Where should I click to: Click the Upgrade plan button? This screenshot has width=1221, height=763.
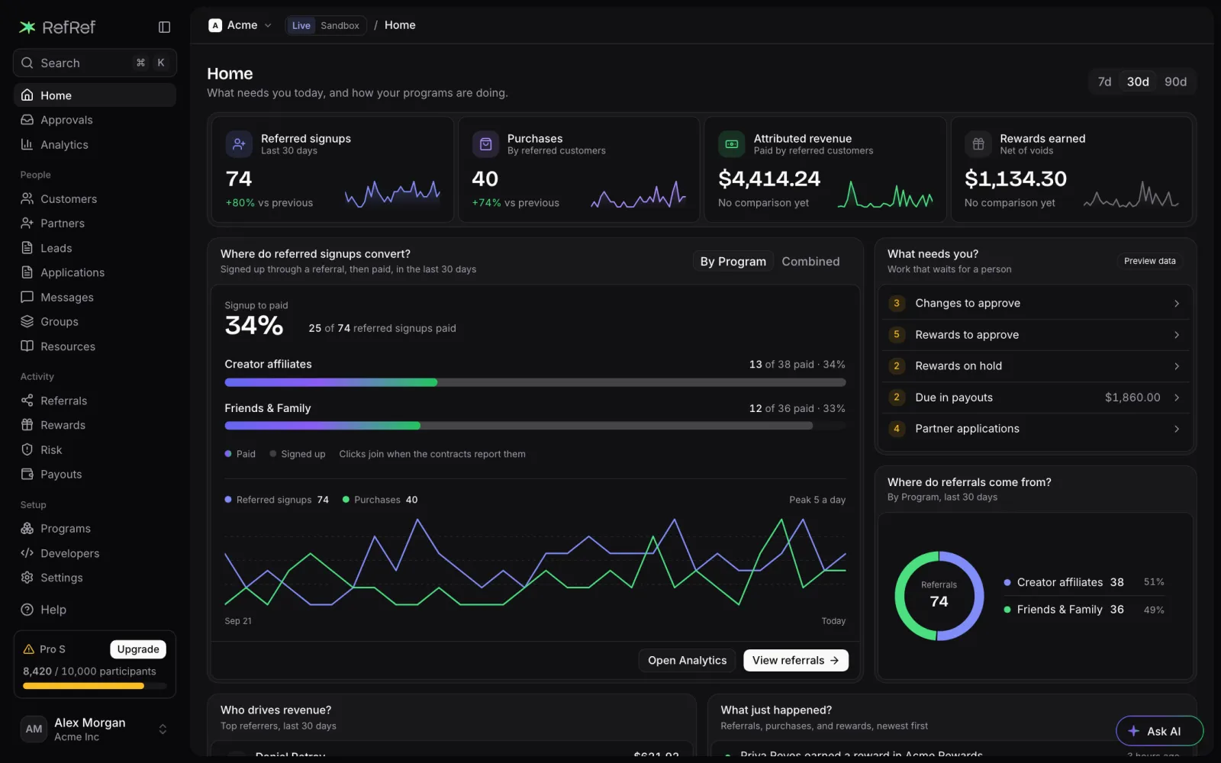coord(138,649)
